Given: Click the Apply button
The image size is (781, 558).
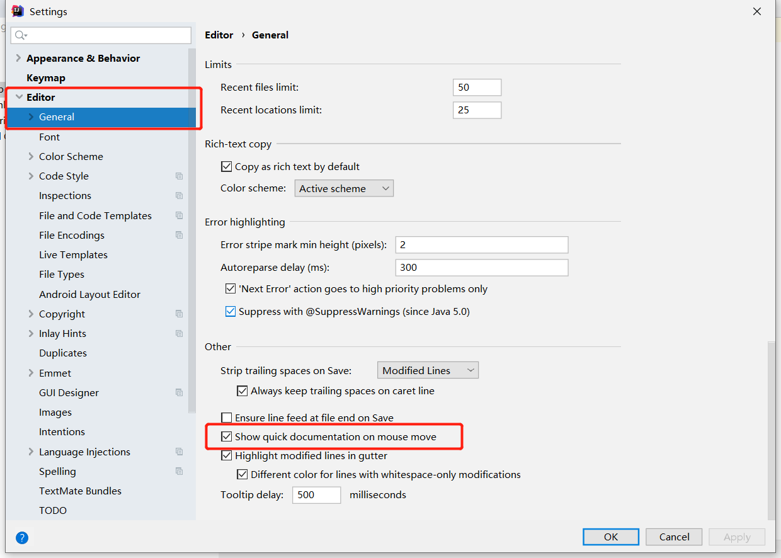Looking at the screenshot, I should click(x=737, y=537).
